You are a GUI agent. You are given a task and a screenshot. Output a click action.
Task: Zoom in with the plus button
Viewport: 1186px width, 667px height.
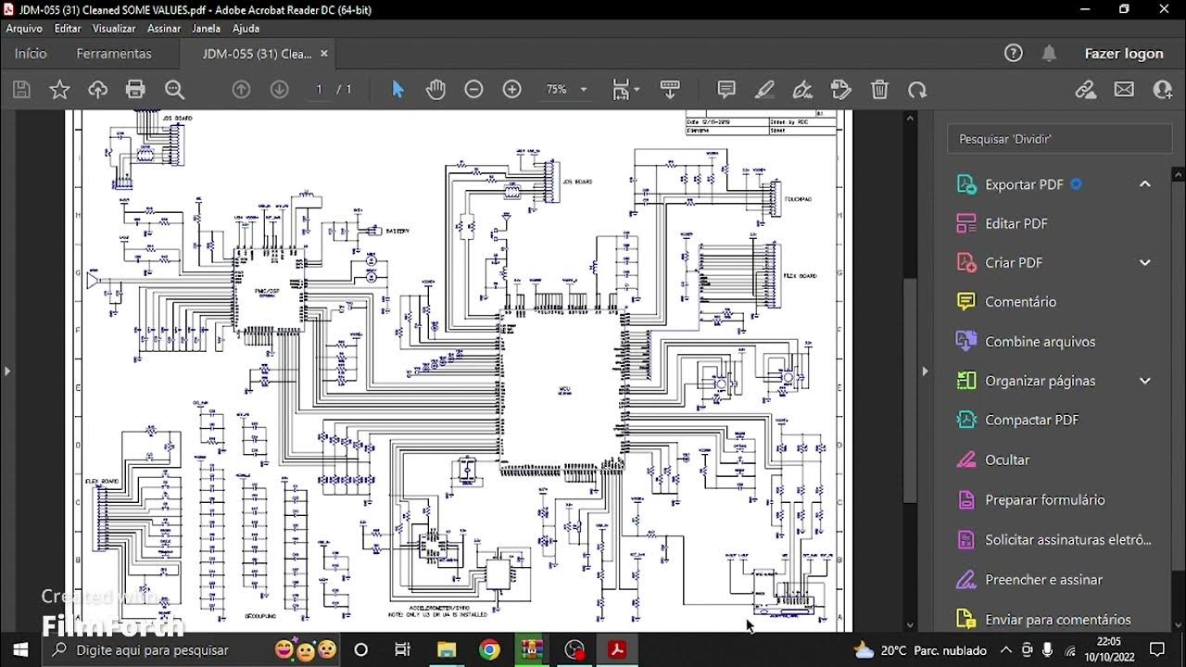(x=511, y=90)
